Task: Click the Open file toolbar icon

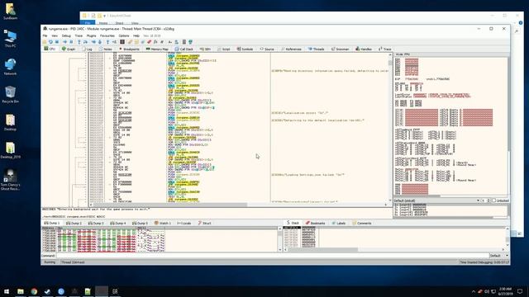Action: (45, 42)
